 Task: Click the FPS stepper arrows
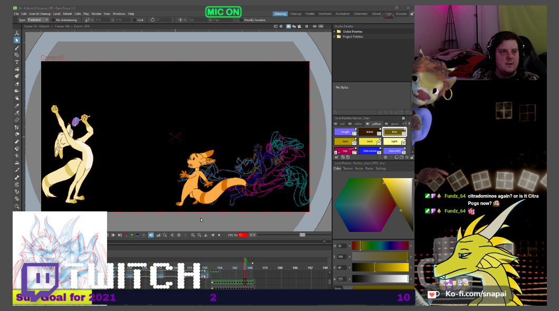tap(253, 235)
